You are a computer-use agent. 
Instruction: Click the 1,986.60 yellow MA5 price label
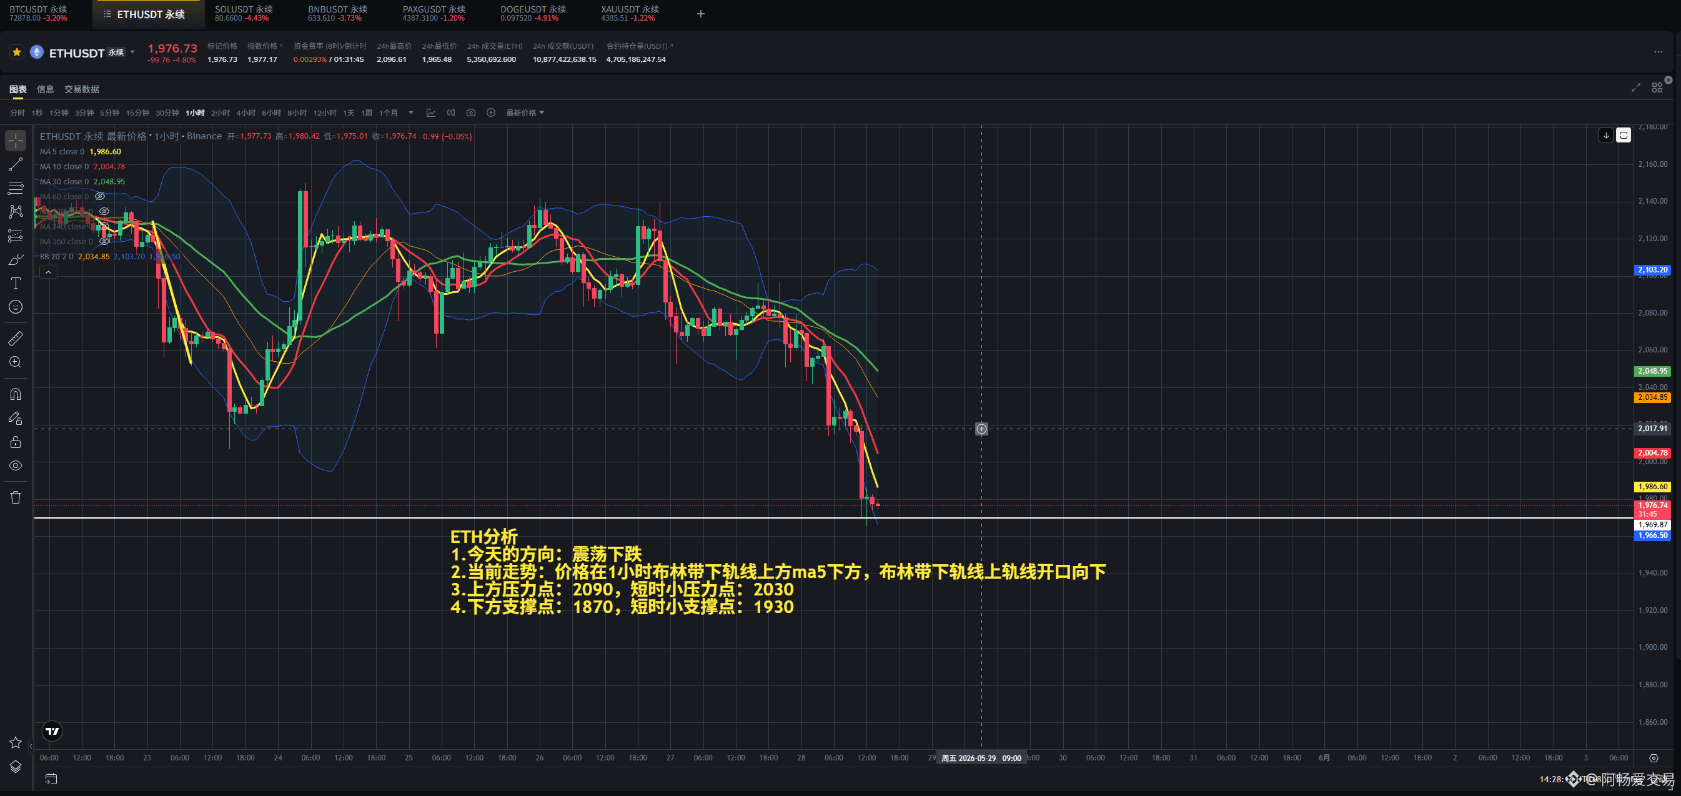coord(1652,487)
